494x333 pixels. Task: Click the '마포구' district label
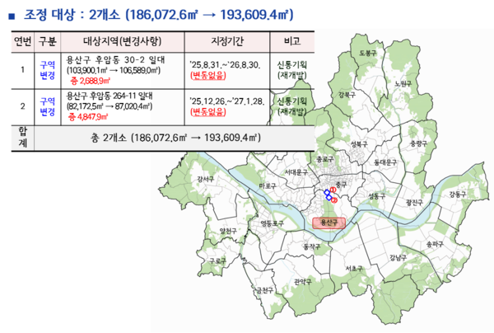point(268,186)
